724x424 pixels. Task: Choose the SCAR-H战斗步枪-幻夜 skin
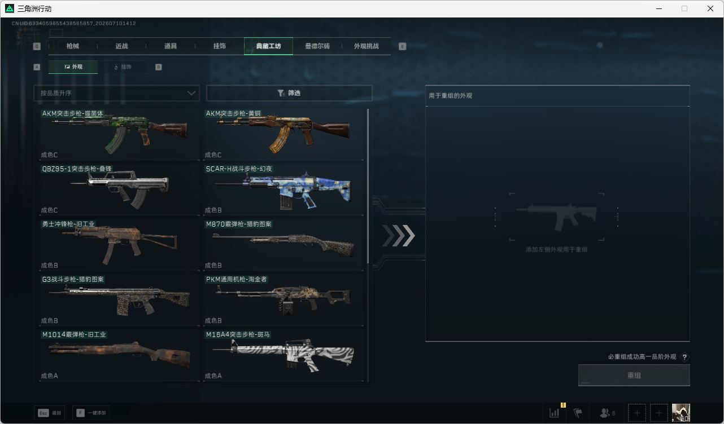tap(284, 189)
